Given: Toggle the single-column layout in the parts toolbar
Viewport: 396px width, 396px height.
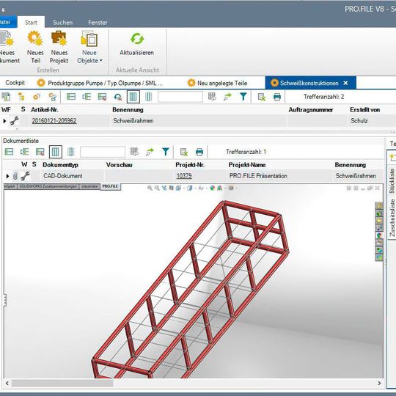Looking at the screenshot, I should pyautogui.click(x=148, y=97).
